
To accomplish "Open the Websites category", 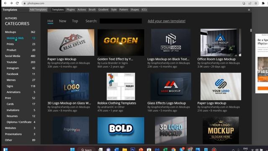I will tap(20, 128).
